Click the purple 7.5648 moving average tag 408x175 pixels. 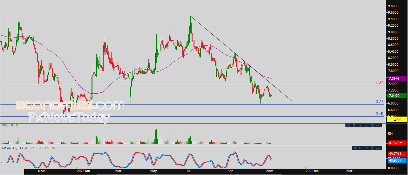(x=397, y=78)
